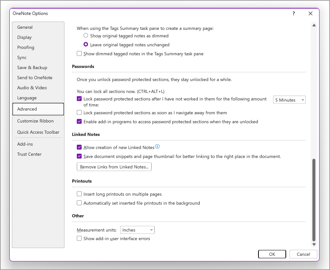Check Lock sections as soon as I navigate away
330x270 pixels.
[79, 112]
